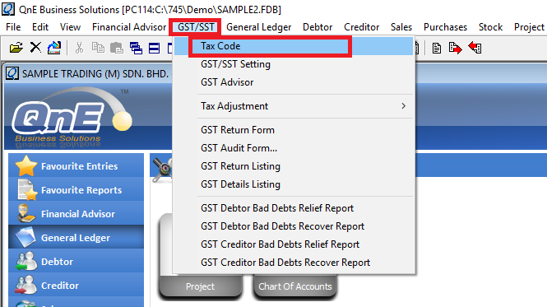Image resolution: width=547 pixels, height=307 pixels.
Task: Click the document page toolbar icon
Action: coord(436,48)
